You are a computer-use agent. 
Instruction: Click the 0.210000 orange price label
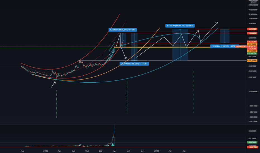(x=252, y=44)
